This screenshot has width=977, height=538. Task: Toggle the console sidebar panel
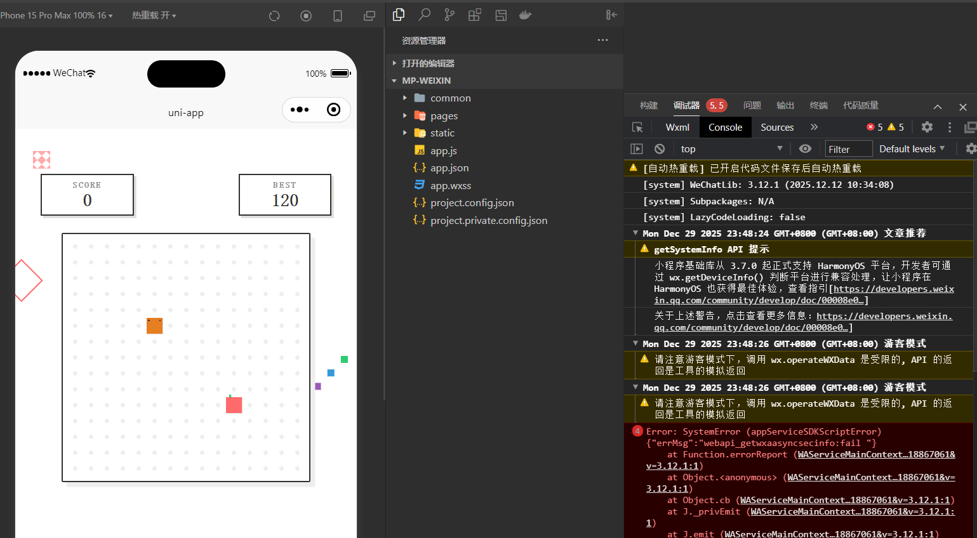637,148
